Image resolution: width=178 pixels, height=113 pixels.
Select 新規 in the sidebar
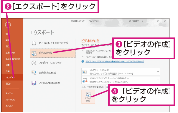pos(7,40)
